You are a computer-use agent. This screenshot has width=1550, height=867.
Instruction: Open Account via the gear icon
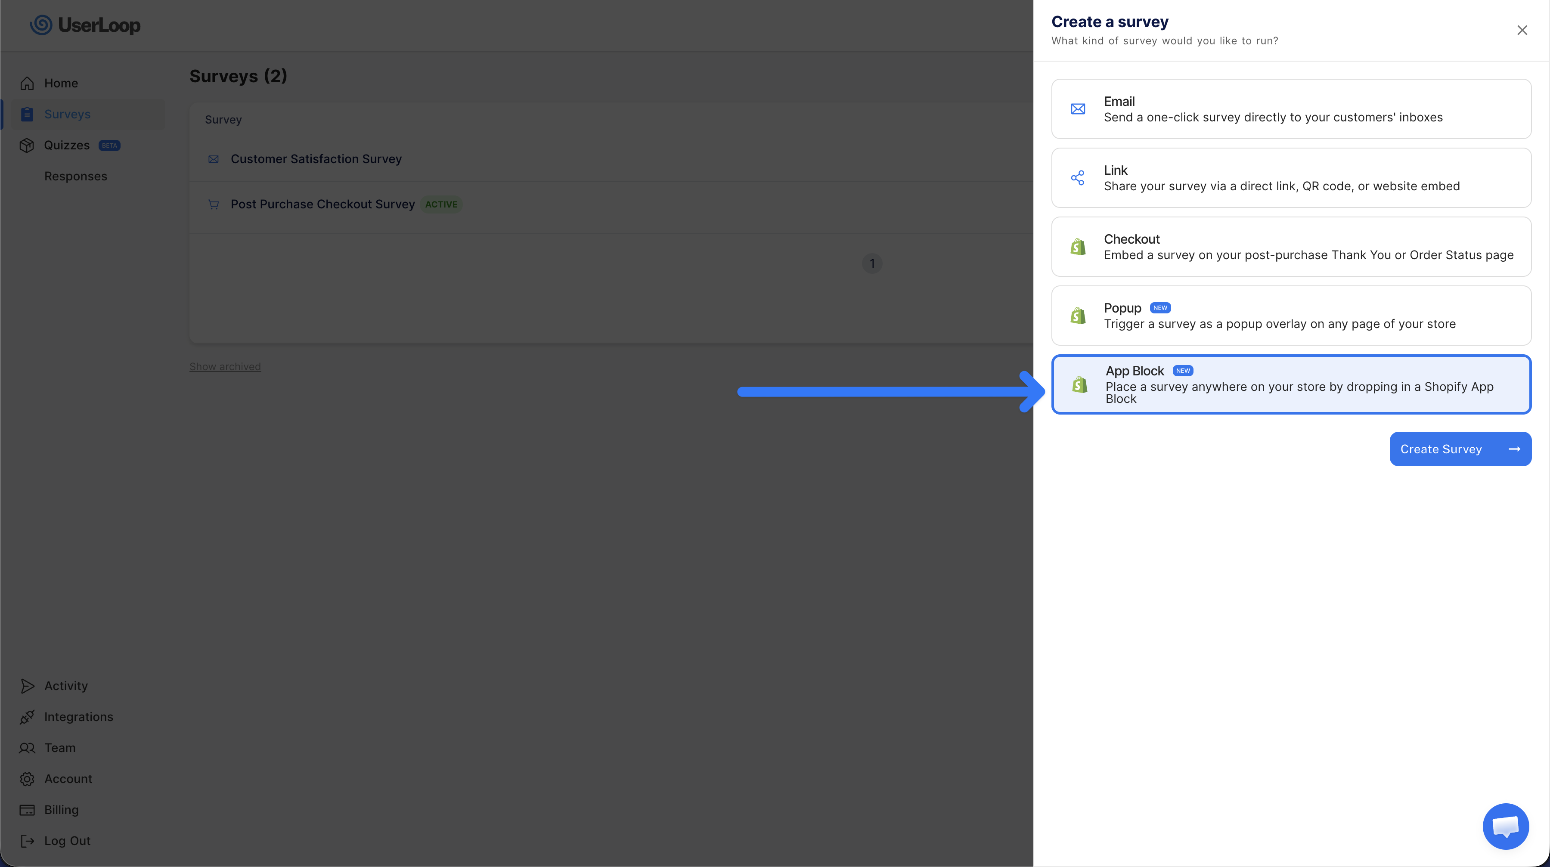pyautogui.click(x=28, y=779)
